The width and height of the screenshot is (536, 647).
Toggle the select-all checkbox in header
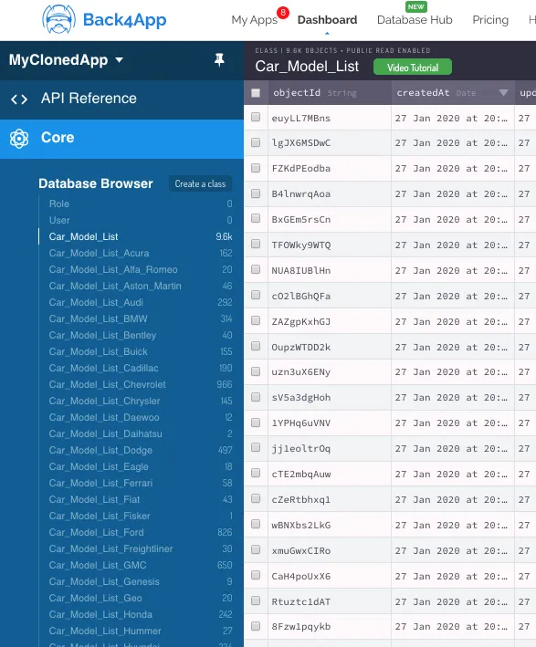[x=256, y=93]
